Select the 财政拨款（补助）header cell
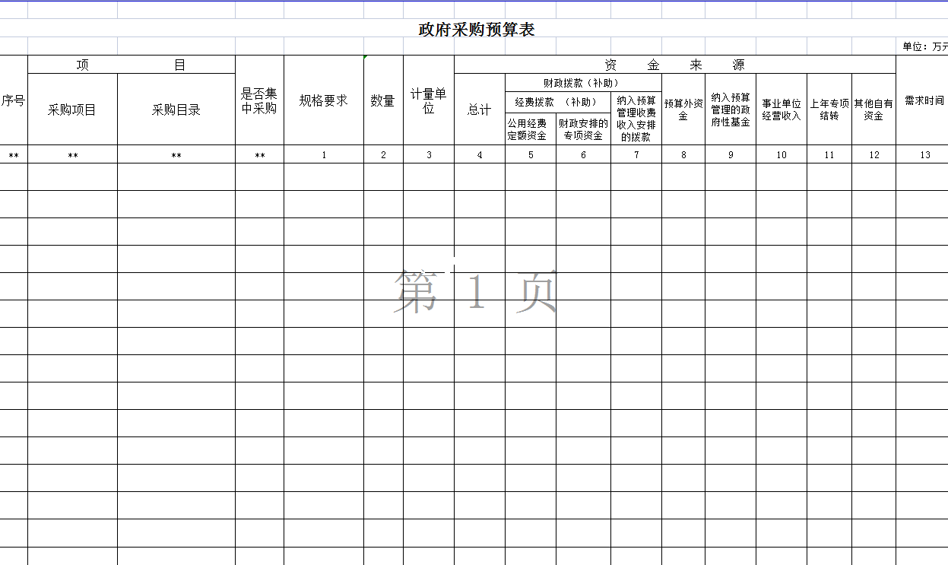 click(x=582, y=83)
